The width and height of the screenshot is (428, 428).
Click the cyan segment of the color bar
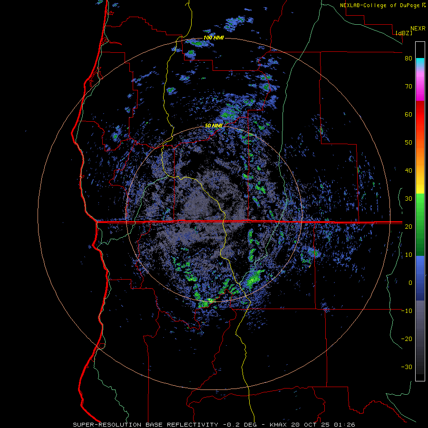(420, 62)
